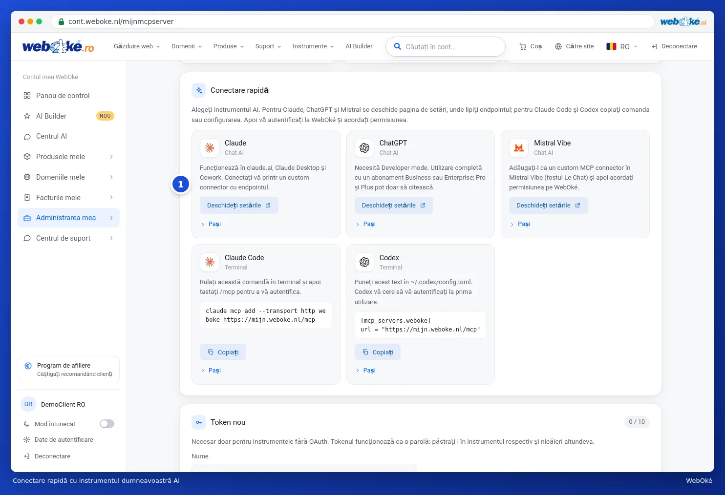Screen dimensions: 725x495
Task: Open AI Builder in the top navigation
Action: 359,46
